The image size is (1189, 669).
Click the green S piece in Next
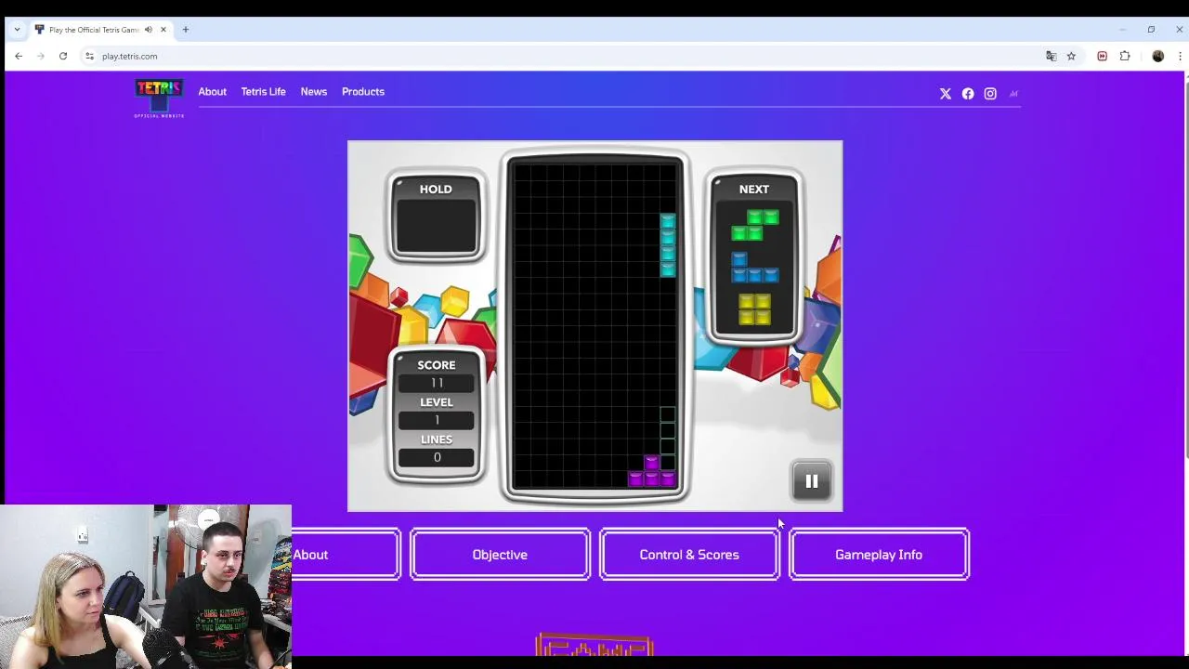click(x=754, y=225)
